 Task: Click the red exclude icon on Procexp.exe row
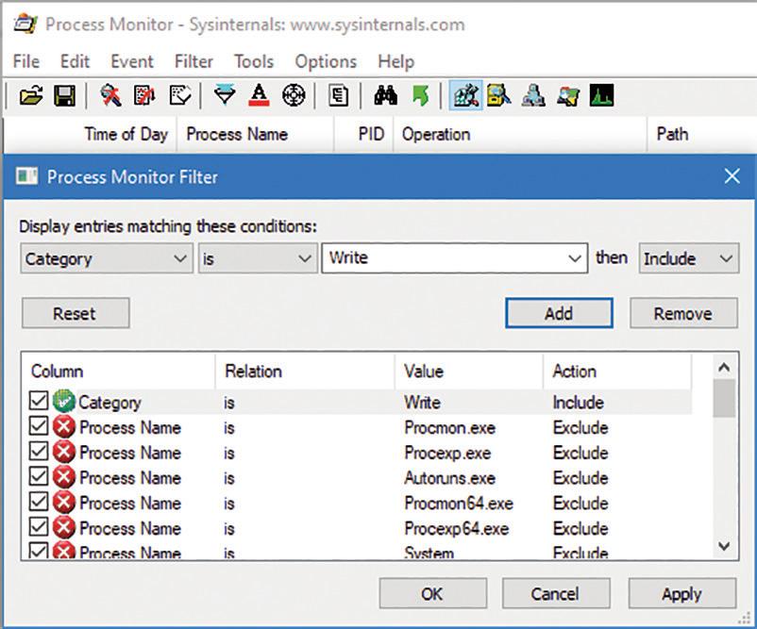[x=64, y=453]
